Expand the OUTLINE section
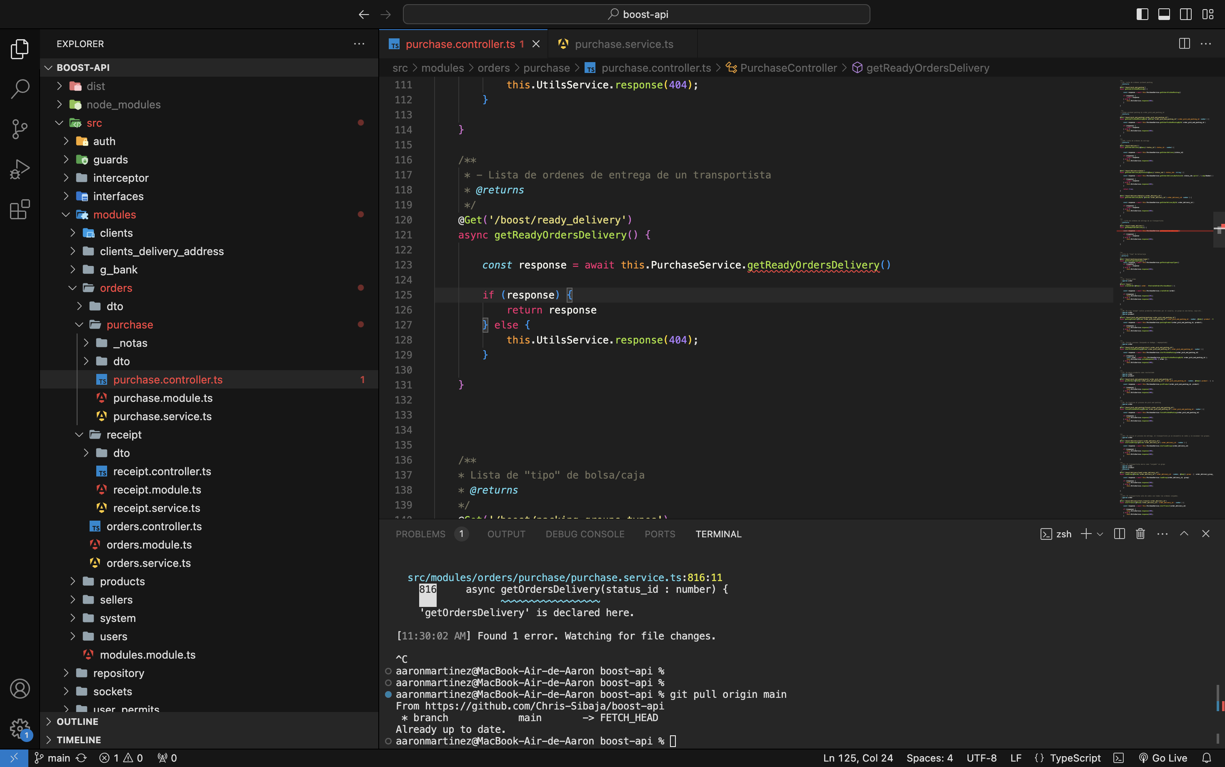Screen dimensions: 1225x767 77,721
